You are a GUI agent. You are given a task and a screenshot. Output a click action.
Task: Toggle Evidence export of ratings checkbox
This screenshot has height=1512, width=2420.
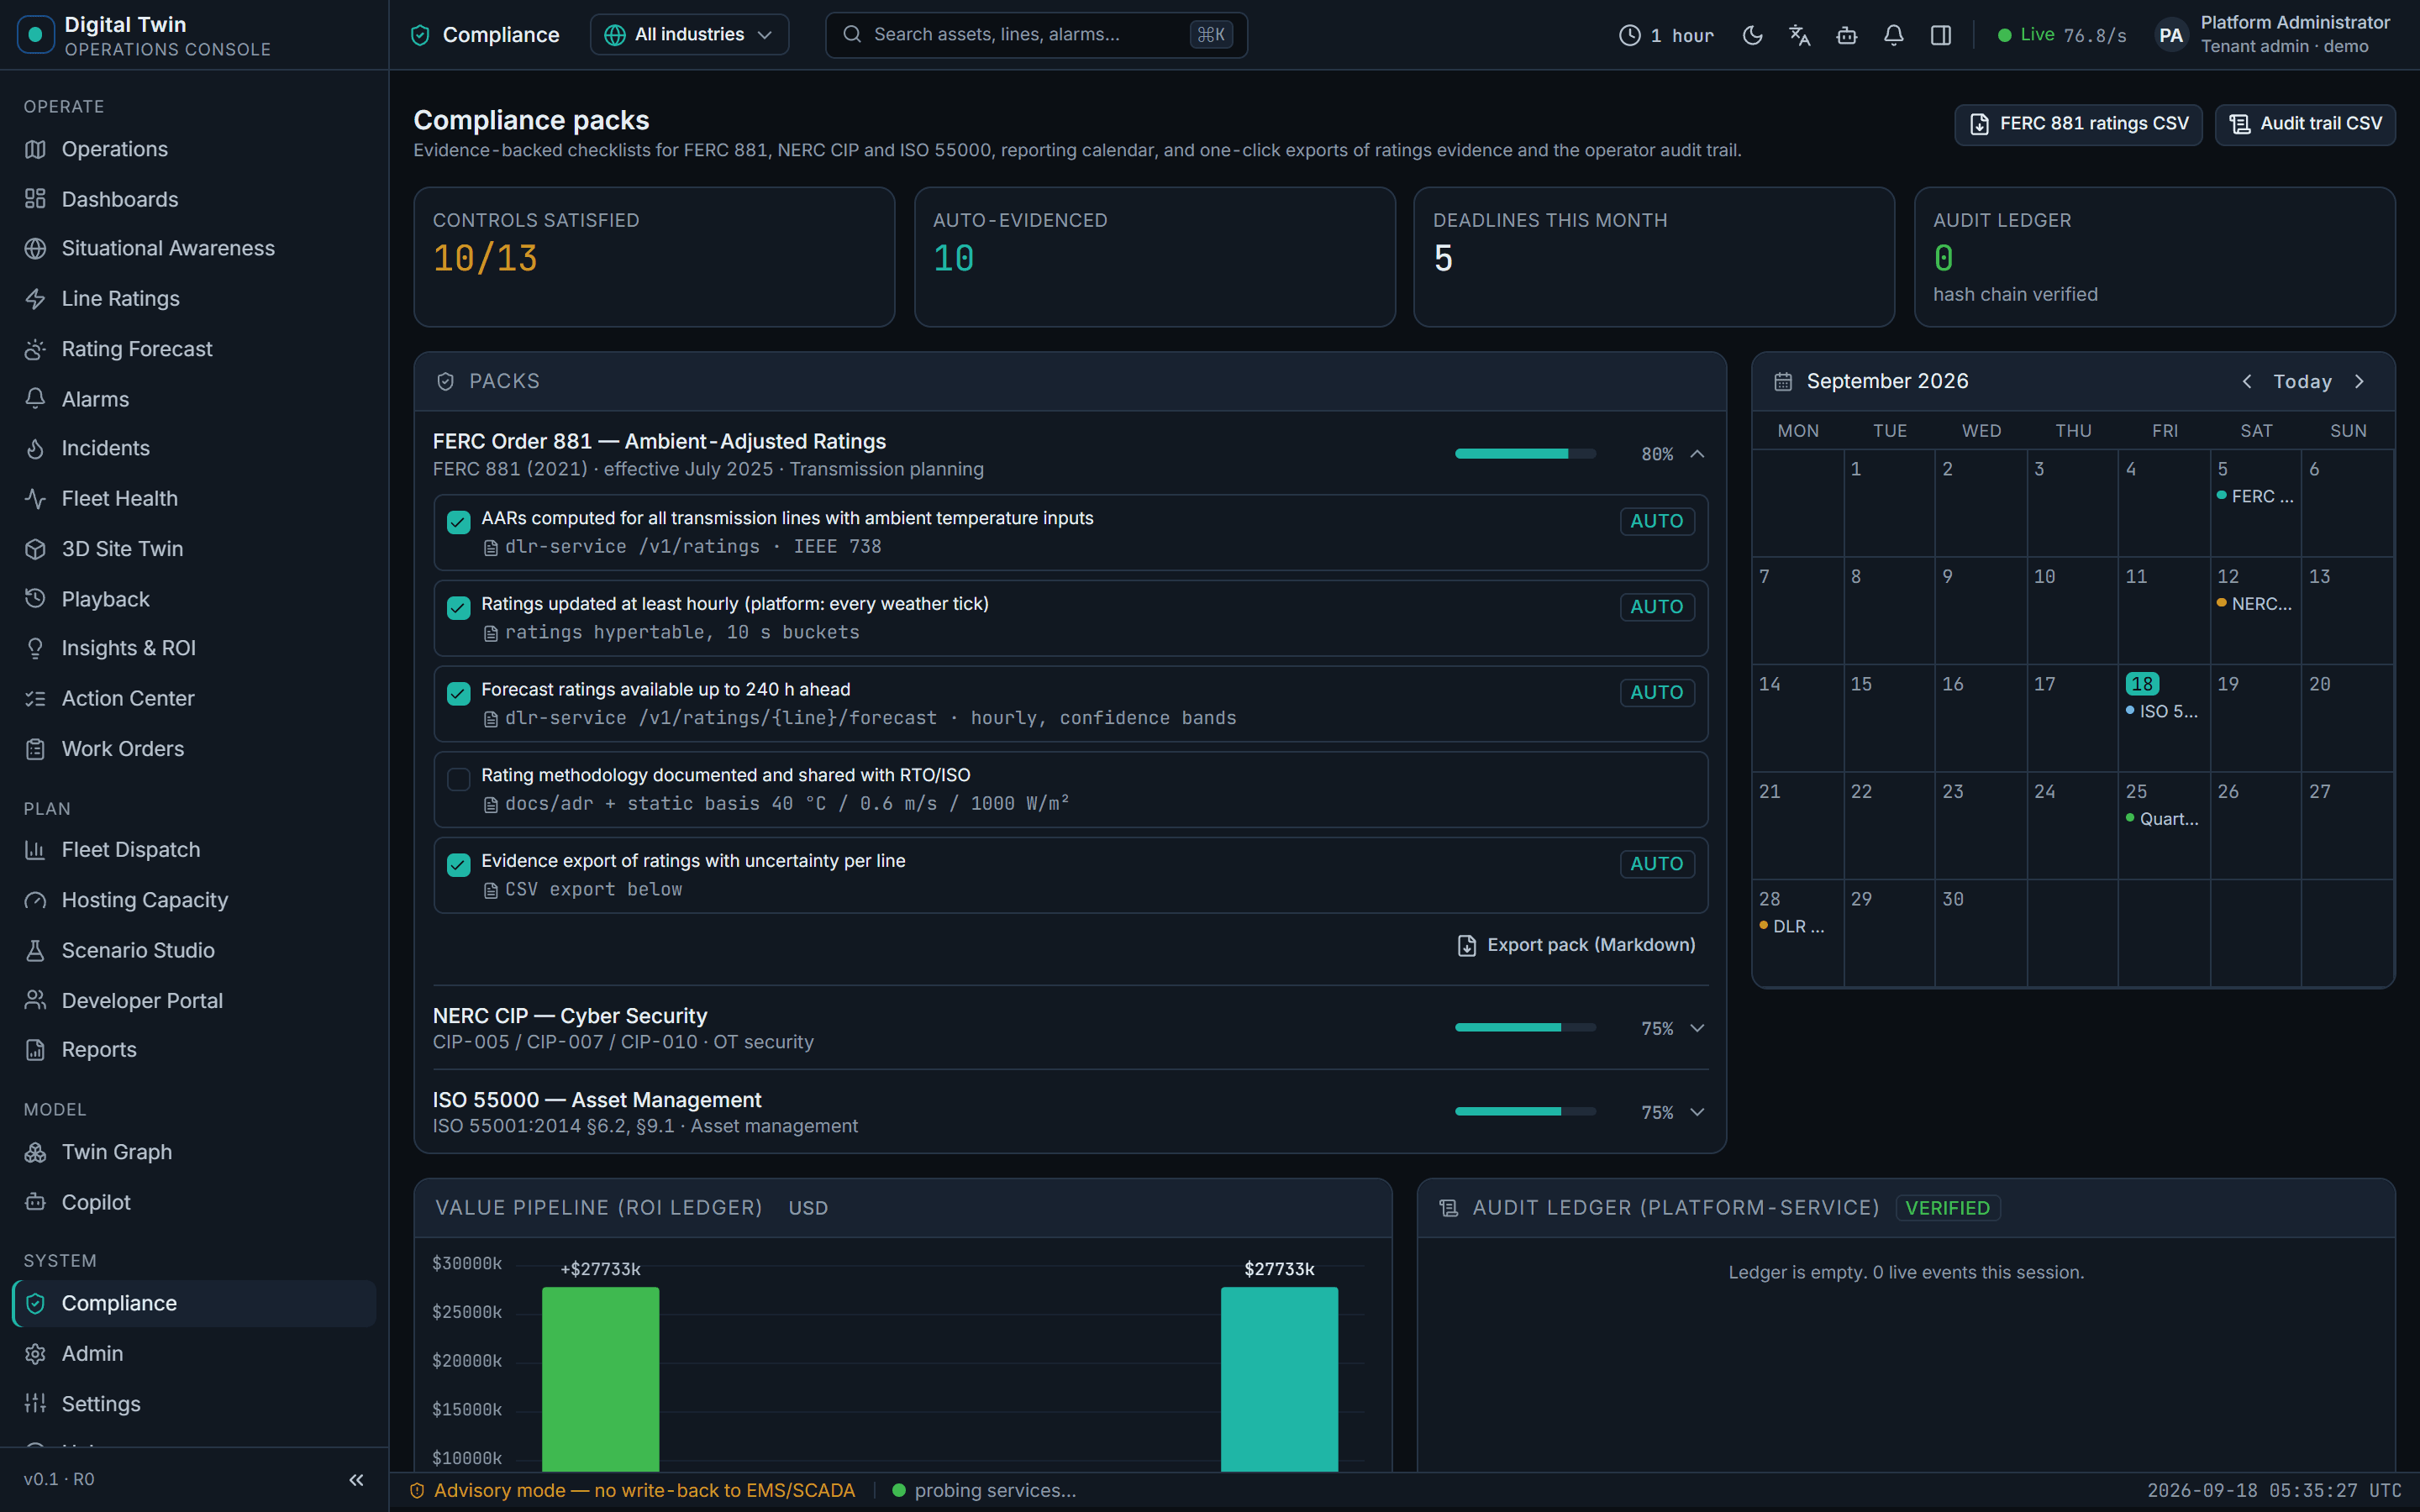point(458,865)
